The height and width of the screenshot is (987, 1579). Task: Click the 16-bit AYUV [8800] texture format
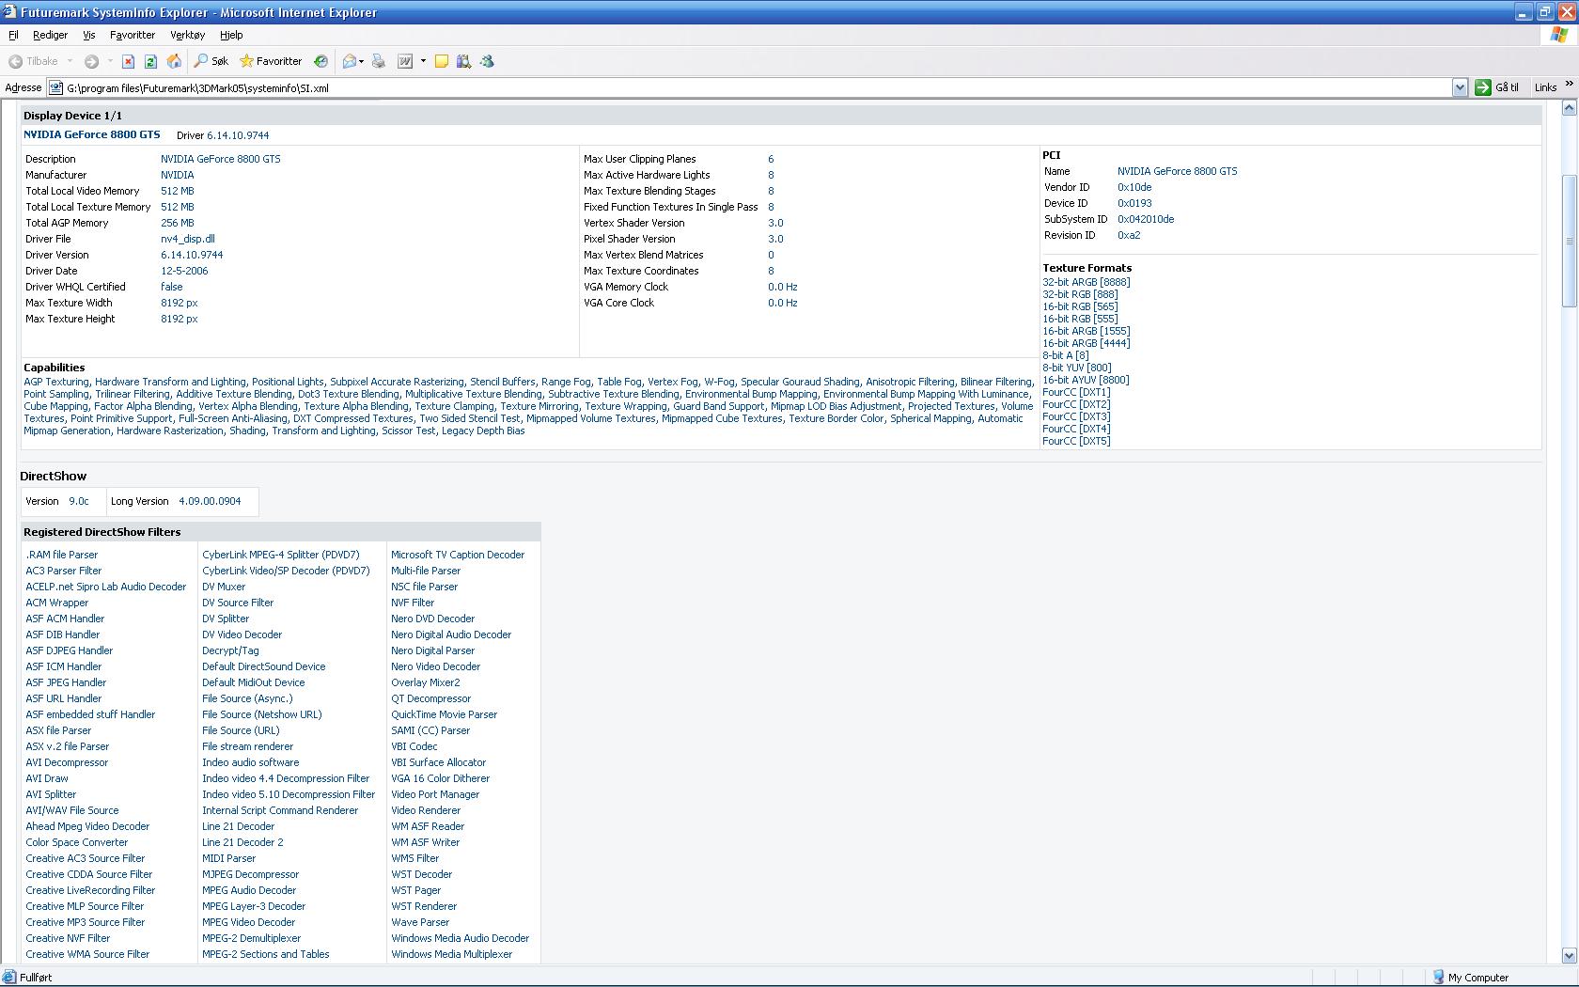[x=1086, y=380]
